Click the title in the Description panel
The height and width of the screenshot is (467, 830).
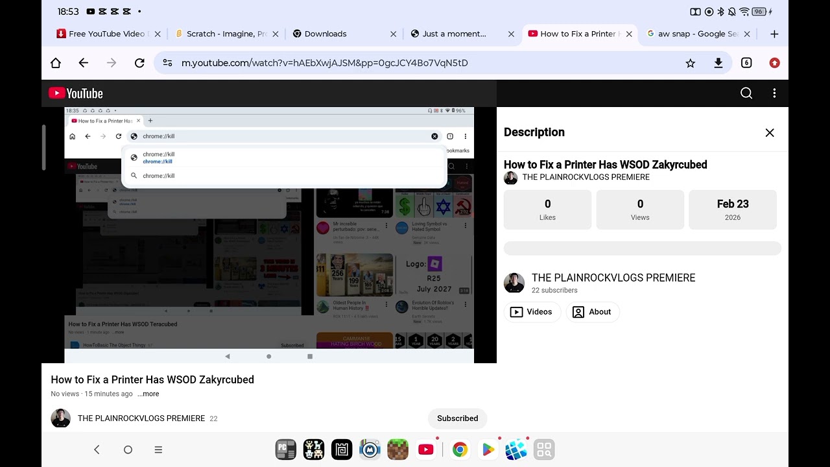coord(606,165)
